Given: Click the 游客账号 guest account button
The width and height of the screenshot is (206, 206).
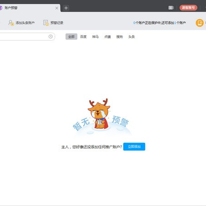Looking at the screenshot, I should (188, 7).
